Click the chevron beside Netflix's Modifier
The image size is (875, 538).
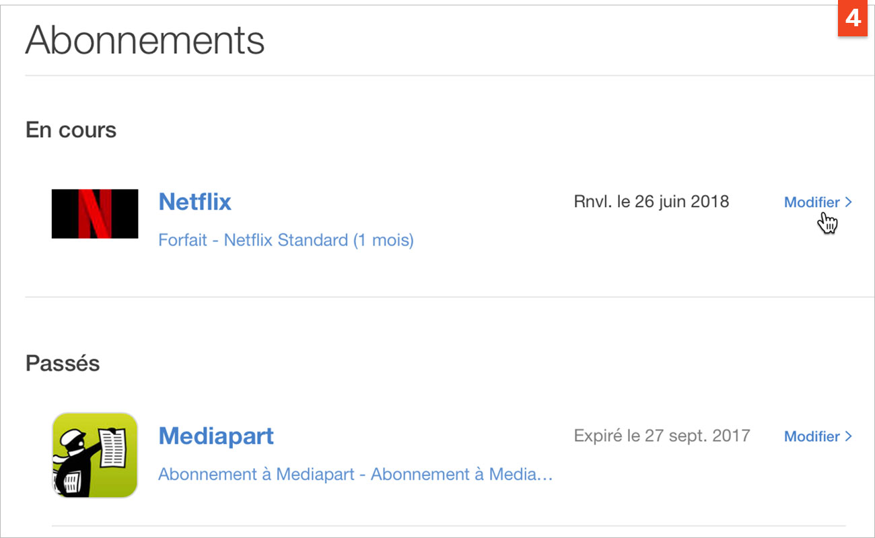[x=849, y=202]
